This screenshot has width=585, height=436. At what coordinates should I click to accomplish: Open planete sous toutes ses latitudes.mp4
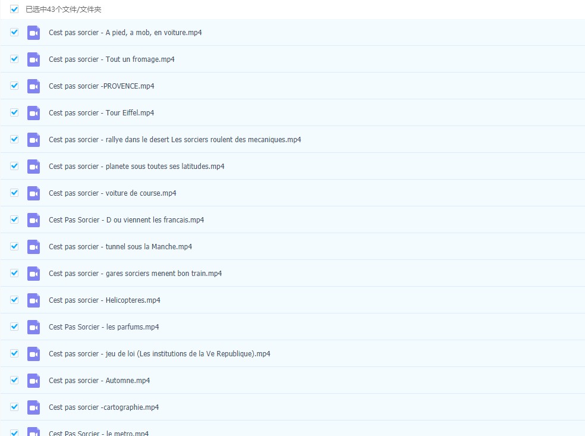pos(136,167)
